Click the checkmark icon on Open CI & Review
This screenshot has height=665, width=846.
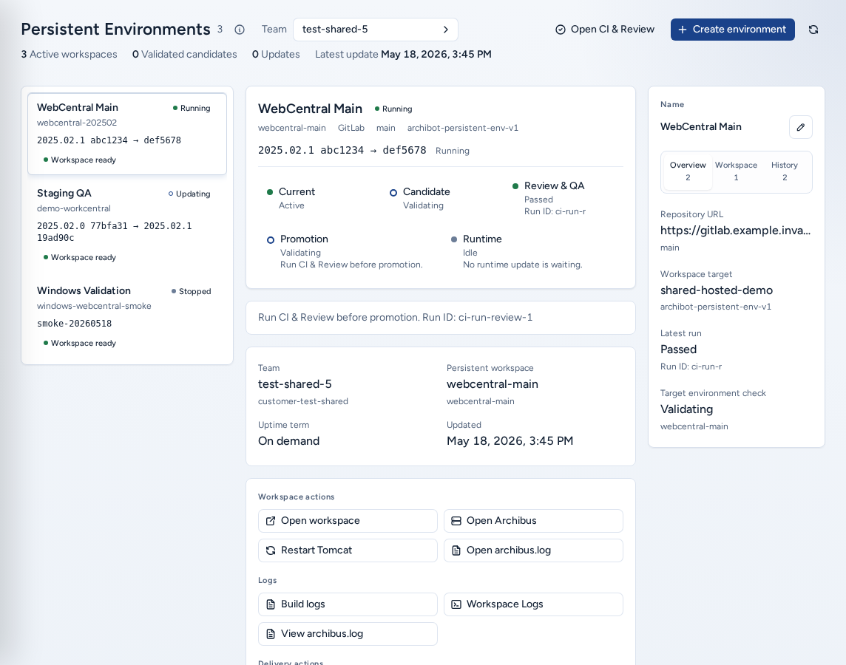(561, 30)
